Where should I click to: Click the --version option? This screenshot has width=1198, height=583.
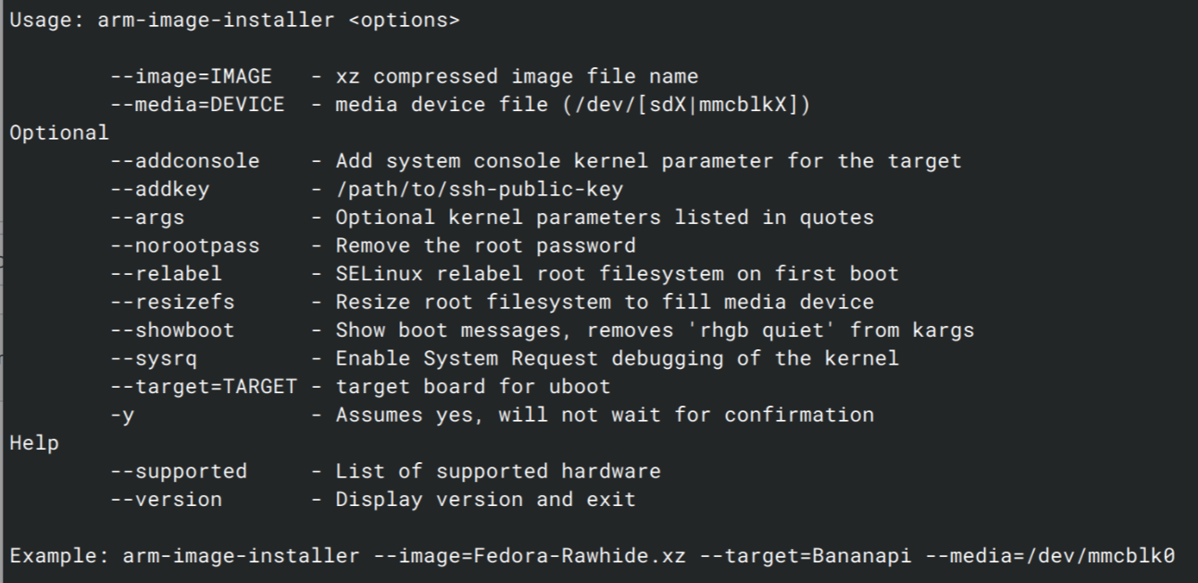(166, 499)
